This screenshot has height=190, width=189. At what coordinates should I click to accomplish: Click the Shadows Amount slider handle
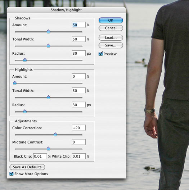click(48, 31)
